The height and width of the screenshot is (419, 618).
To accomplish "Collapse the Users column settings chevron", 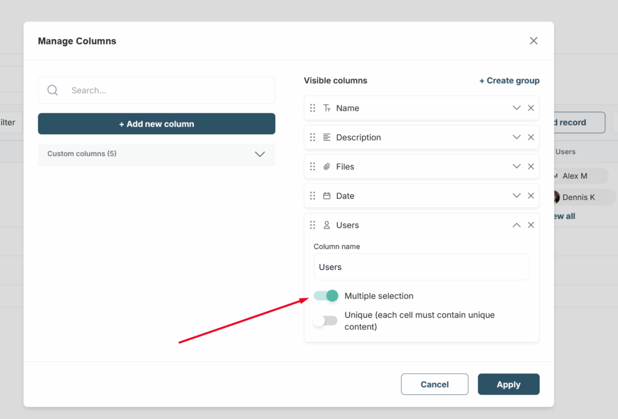I will (517, 225).
